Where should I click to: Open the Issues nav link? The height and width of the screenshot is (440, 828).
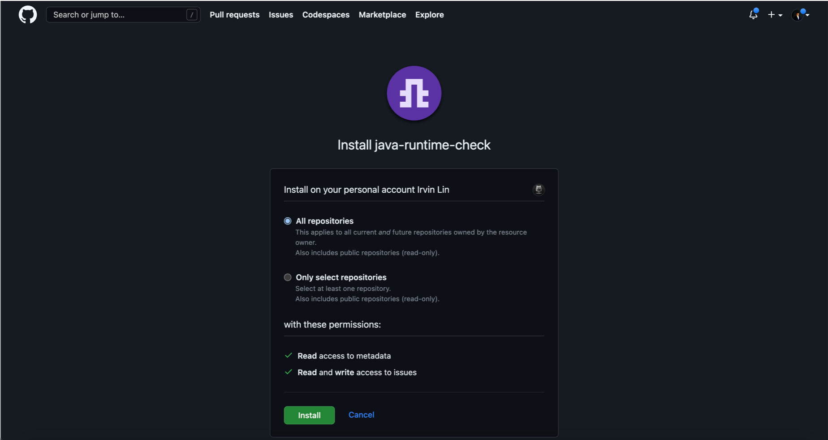281,15
